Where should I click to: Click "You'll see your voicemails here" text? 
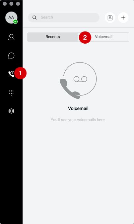(78, 120)
